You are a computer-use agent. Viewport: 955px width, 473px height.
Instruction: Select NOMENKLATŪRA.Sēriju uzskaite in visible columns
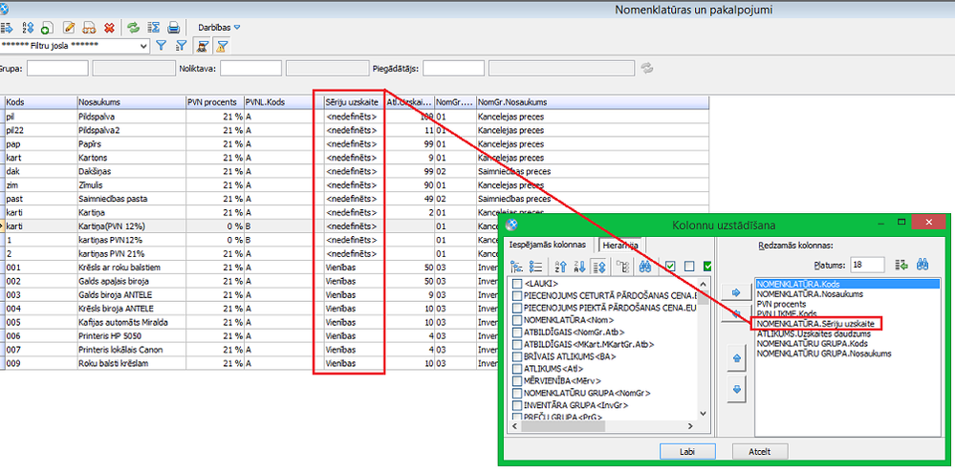[815, 323]
